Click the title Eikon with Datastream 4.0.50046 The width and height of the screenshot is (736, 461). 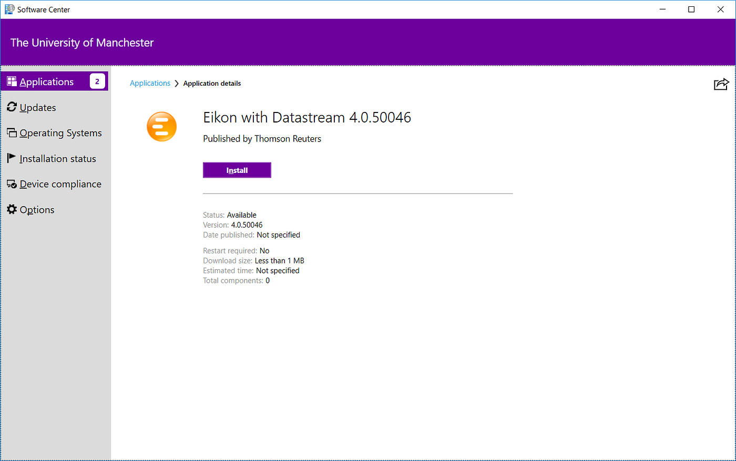[307, 117]
